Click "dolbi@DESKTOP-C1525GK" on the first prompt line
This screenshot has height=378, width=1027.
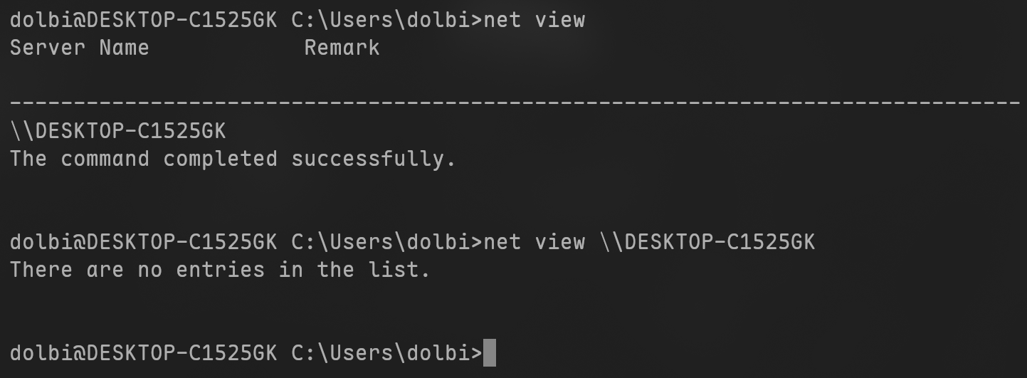coord(143,19)
